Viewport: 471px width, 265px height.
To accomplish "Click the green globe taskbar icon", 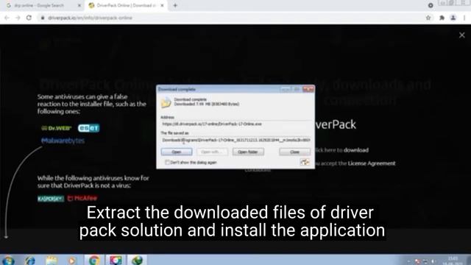I will 137,260.
